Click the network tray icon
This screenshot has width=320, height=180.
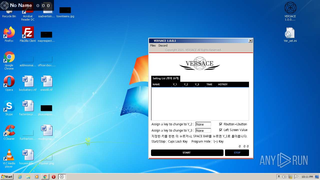290,177
